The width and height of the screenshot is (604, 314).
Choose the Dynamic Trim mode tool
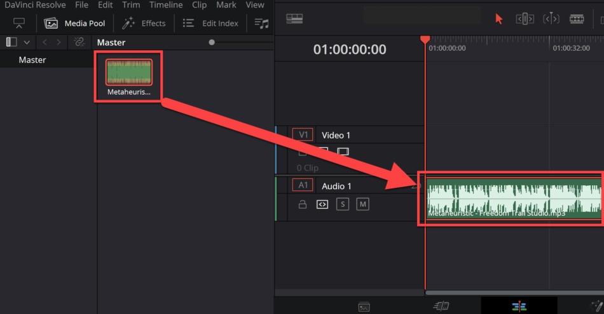(x=551, y=18)
